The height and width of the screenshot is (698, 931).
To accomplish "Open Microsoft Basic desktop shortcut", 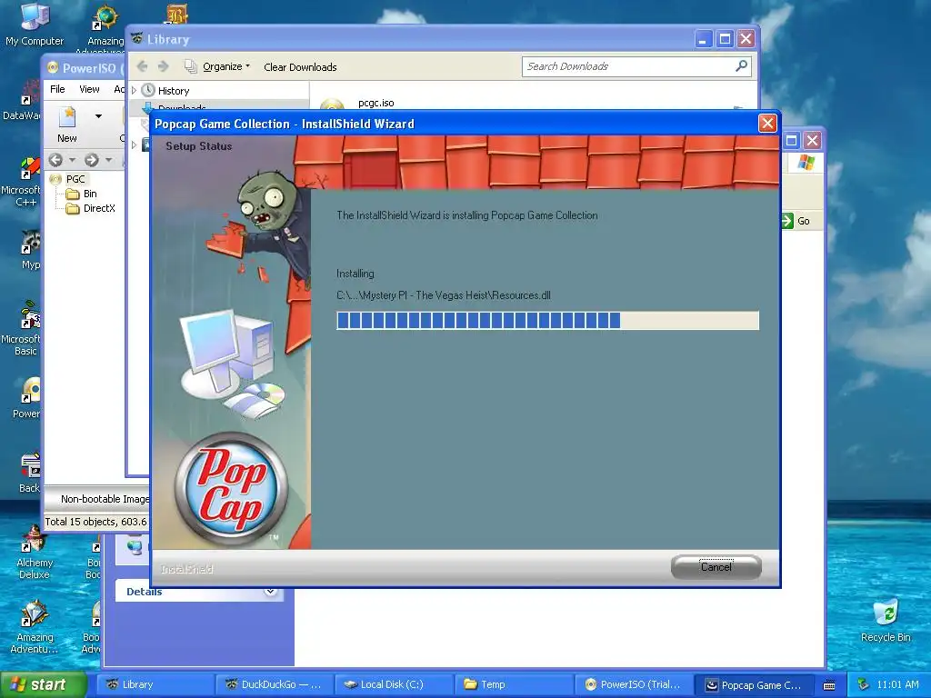I will pyautogui.click(x=22, y=330).
